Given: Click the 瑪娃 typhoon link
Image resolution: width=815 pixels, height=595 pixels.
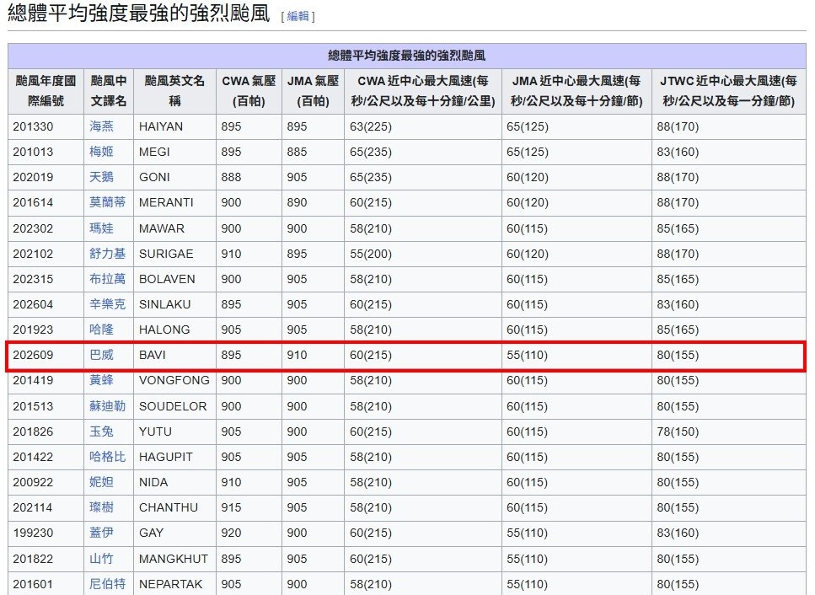Looking at the screenshot, I should [x=101, y=228].
